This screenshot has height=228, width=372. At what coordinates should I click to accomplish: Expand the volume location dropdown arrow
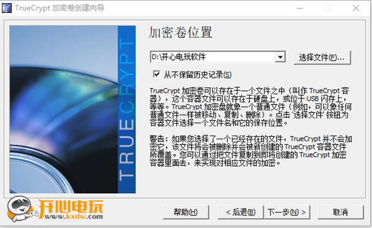click(280, 57)
